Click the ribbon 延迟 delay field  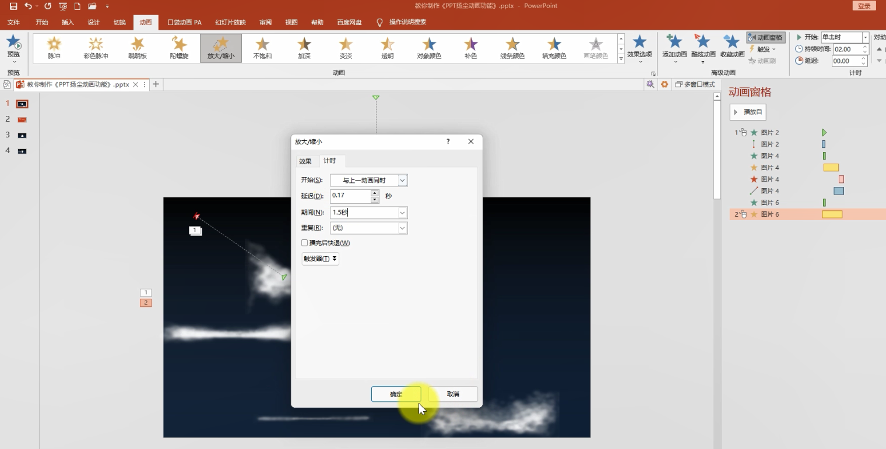(x=850, y=61)
